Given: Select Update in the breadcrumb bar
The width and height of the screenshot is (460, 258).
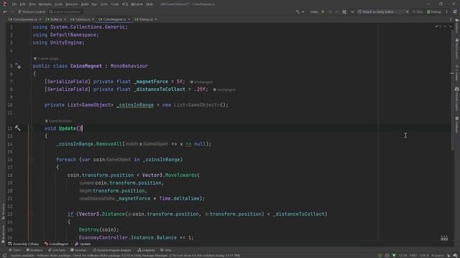Looking at the screenshot, I should 83,244.
